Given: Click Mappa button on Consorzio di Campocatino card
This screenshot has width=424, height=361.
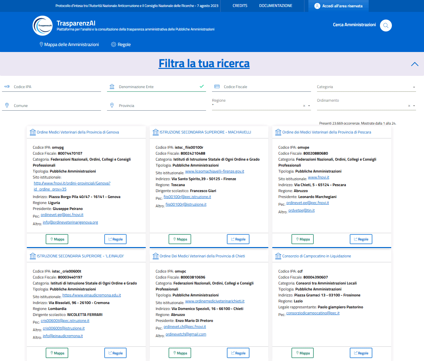Looking at the screenshot, I should [x=303, y=353].
